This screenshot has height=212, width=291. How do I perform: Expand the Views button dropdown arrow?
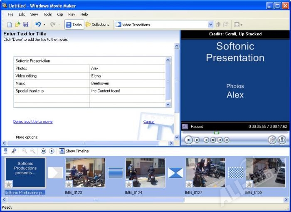[x=242, y=25]
